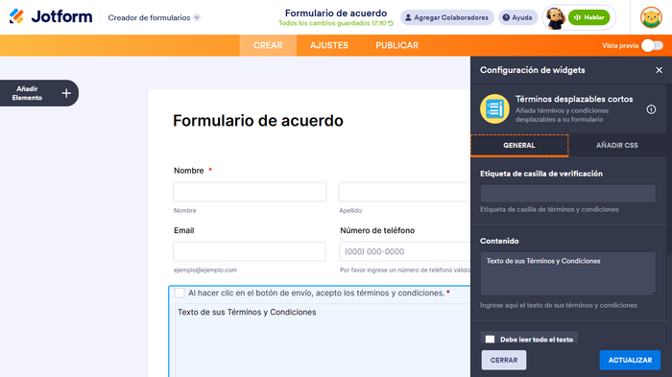Viewport: 672px width, 377px height.
Task: Select the AÑADIR CSS tab
Action: tap(616, 145)
